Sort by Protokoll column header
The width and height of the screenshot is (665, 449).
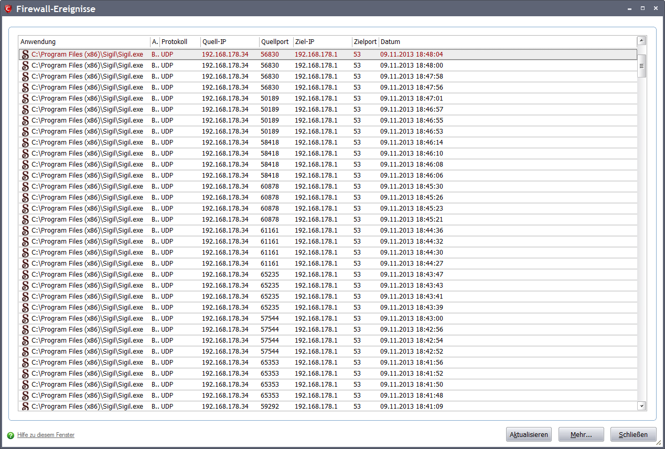point(180,42)
